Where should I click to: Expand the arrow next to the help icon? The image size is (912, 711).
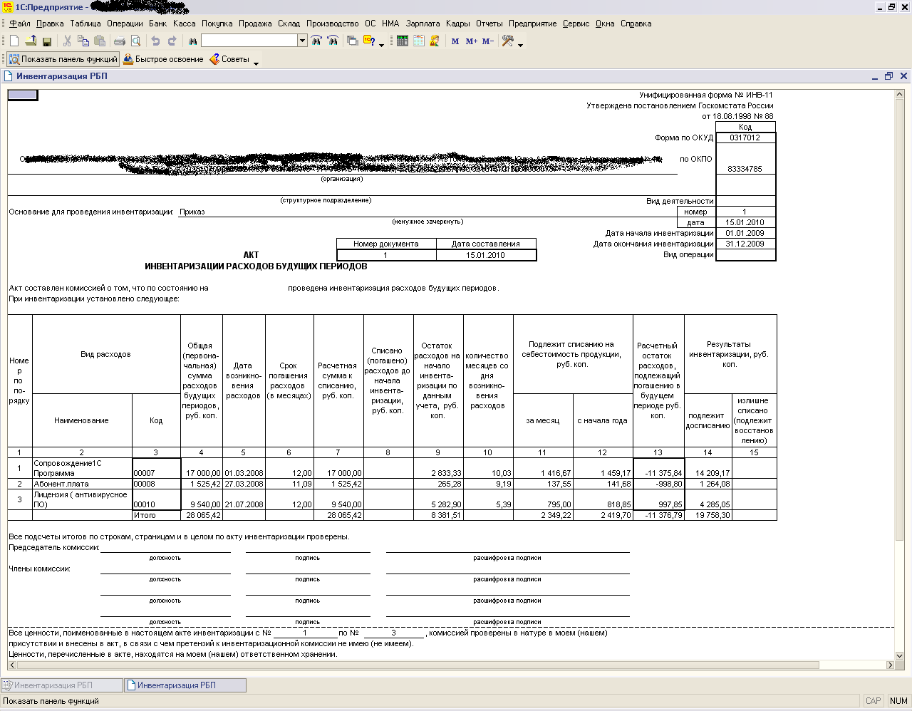[x=382, y=44]
